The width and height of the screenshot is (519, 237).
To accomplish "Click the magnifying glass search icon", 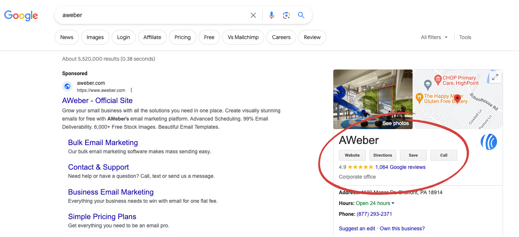I will click(301, 15).
